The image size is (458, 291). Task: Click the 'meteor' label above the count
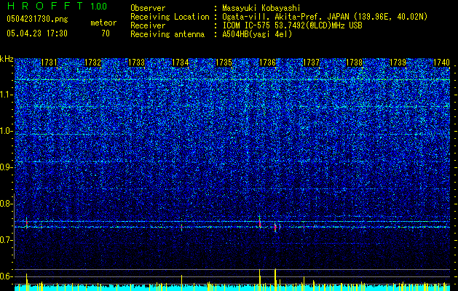tap(103, 23)
